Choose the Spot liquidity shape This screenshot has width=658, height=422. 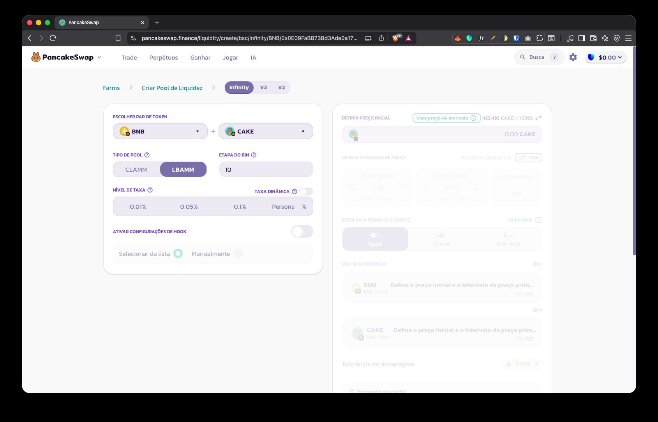(375, 239)
